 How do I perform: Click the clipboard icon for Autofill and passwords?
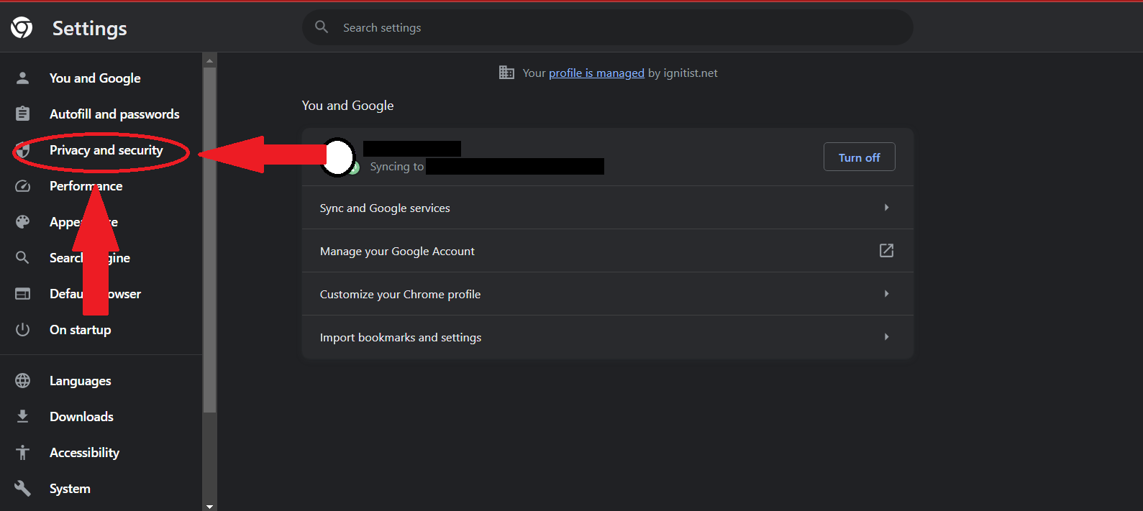pos(23,114)
